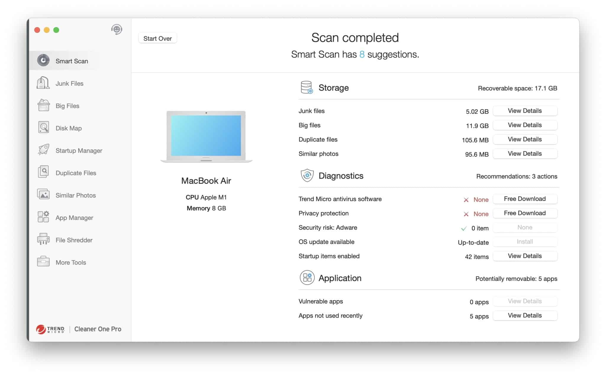Click red X next to Trend Micro antivirus
The height and width of the screenshot is (377, 606).
point(466,200)
